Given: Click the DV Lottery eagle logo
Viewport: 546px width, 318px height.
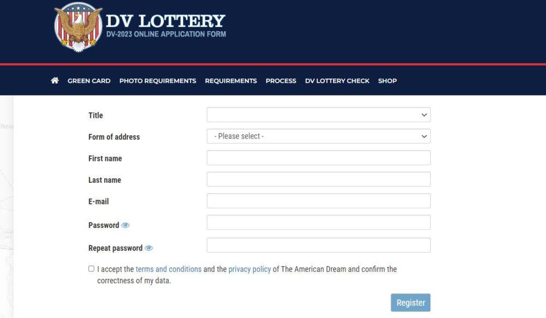Looking at the screenshot, I should click(x=79, y=26).
